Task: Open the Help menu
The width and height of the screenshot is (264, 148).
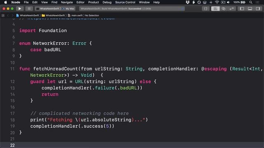Action: [x=156, y=2]
